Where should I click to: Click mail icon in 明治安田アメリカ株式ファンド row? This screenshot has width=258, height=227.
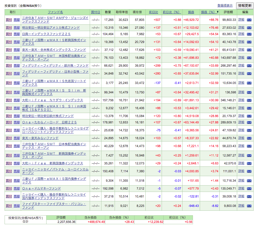click(x=249, y=28)
